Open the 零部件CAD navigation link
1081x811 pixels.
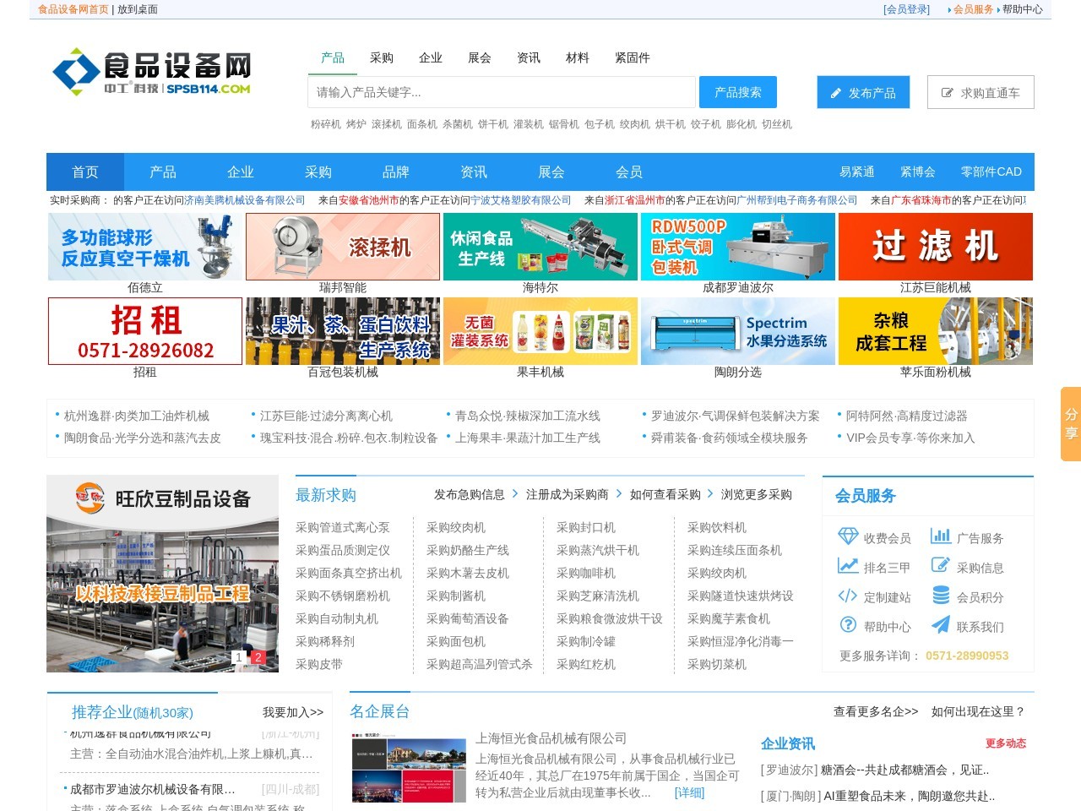click(991, 171)
